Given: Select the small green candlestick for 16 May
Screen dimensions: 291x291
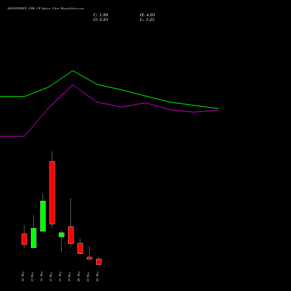Looking at the screenshot, I should coord(62,235).
